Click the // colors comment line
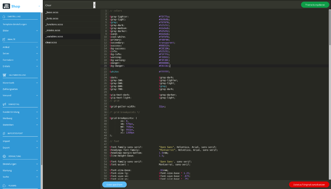Image resolution: width=331 pixels, height=189 pixels. [x=116, y=11]
